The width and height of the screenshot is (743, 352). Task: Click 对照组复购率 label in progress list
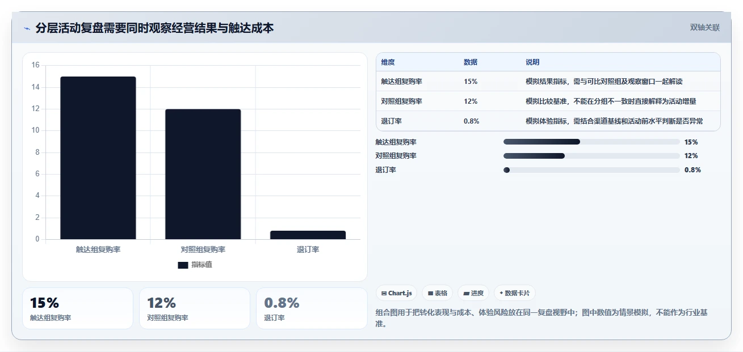pyautogui.click(x=396, y=156)
